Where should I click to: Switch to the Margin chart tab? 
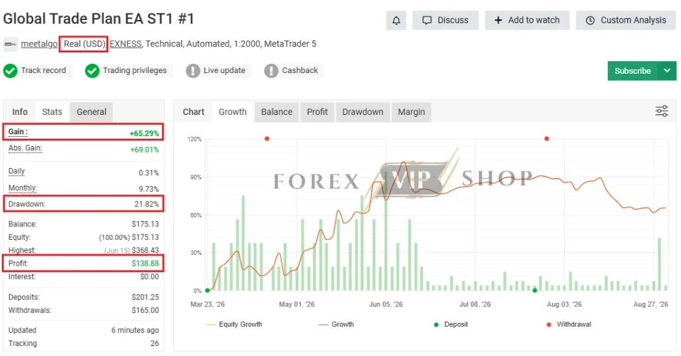tap(411, 112)
